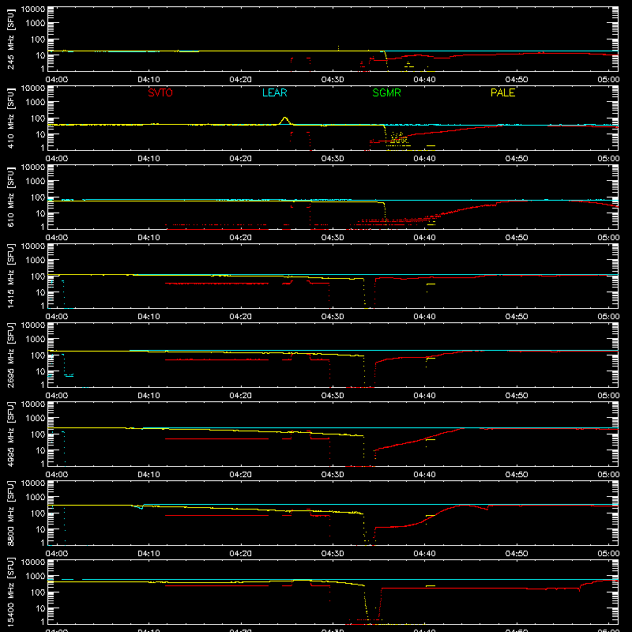
Task: Click 04:20 tick under the 1415 MHz plot
Action: [241, 317]
